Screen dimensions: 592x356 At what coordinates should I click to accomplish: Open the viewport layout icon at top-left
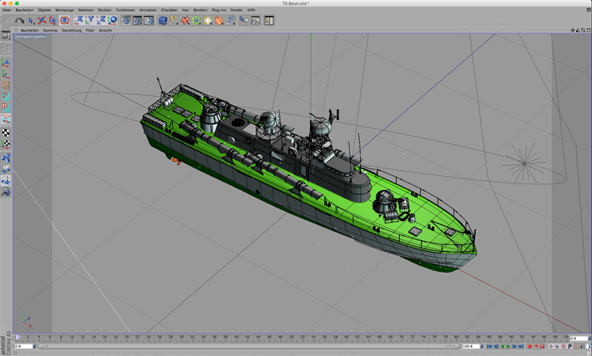pyautogui.click(x=6, y=36)
